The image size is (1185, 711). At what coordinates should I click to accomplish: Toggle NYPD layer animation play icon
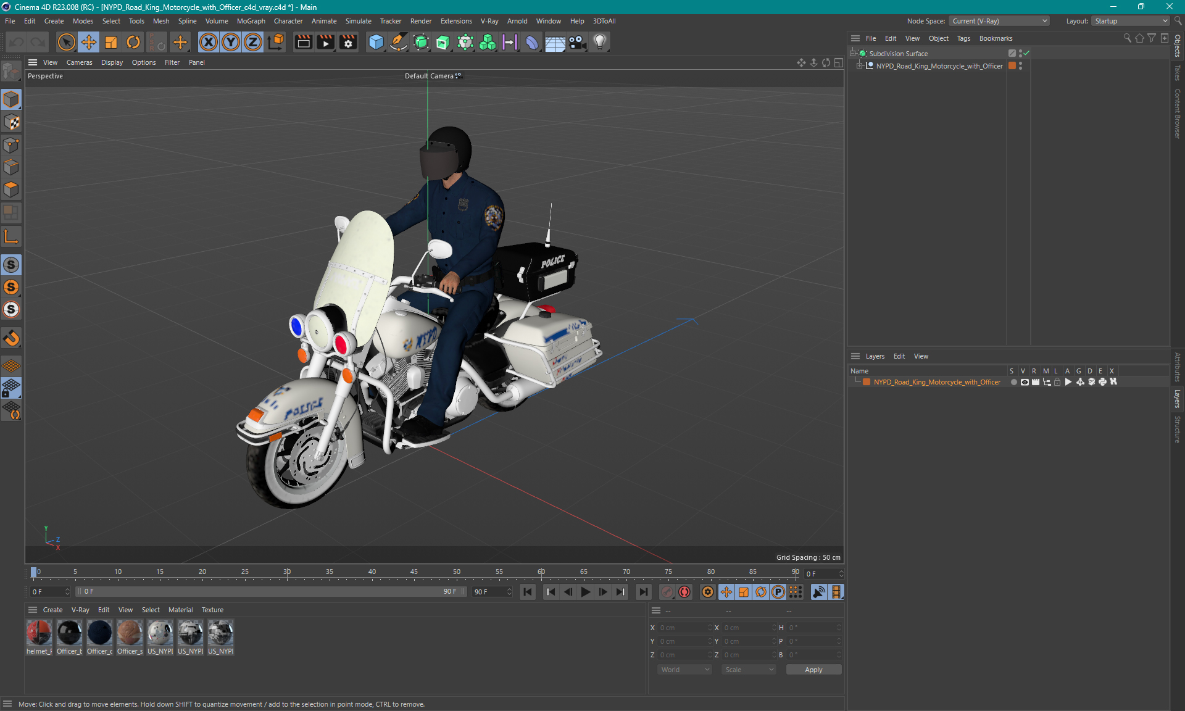(1068, 382)
